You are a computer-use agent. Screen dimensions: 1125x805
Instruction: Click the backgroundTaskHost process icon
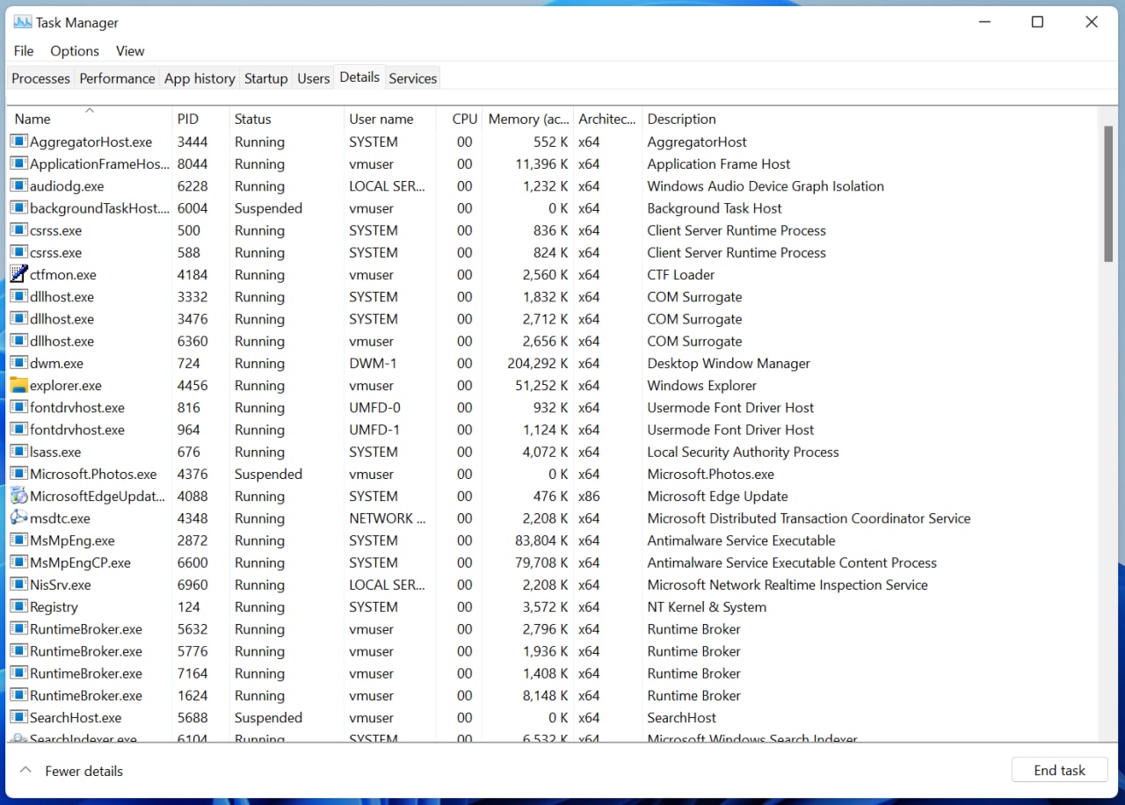tap(18, 208)
